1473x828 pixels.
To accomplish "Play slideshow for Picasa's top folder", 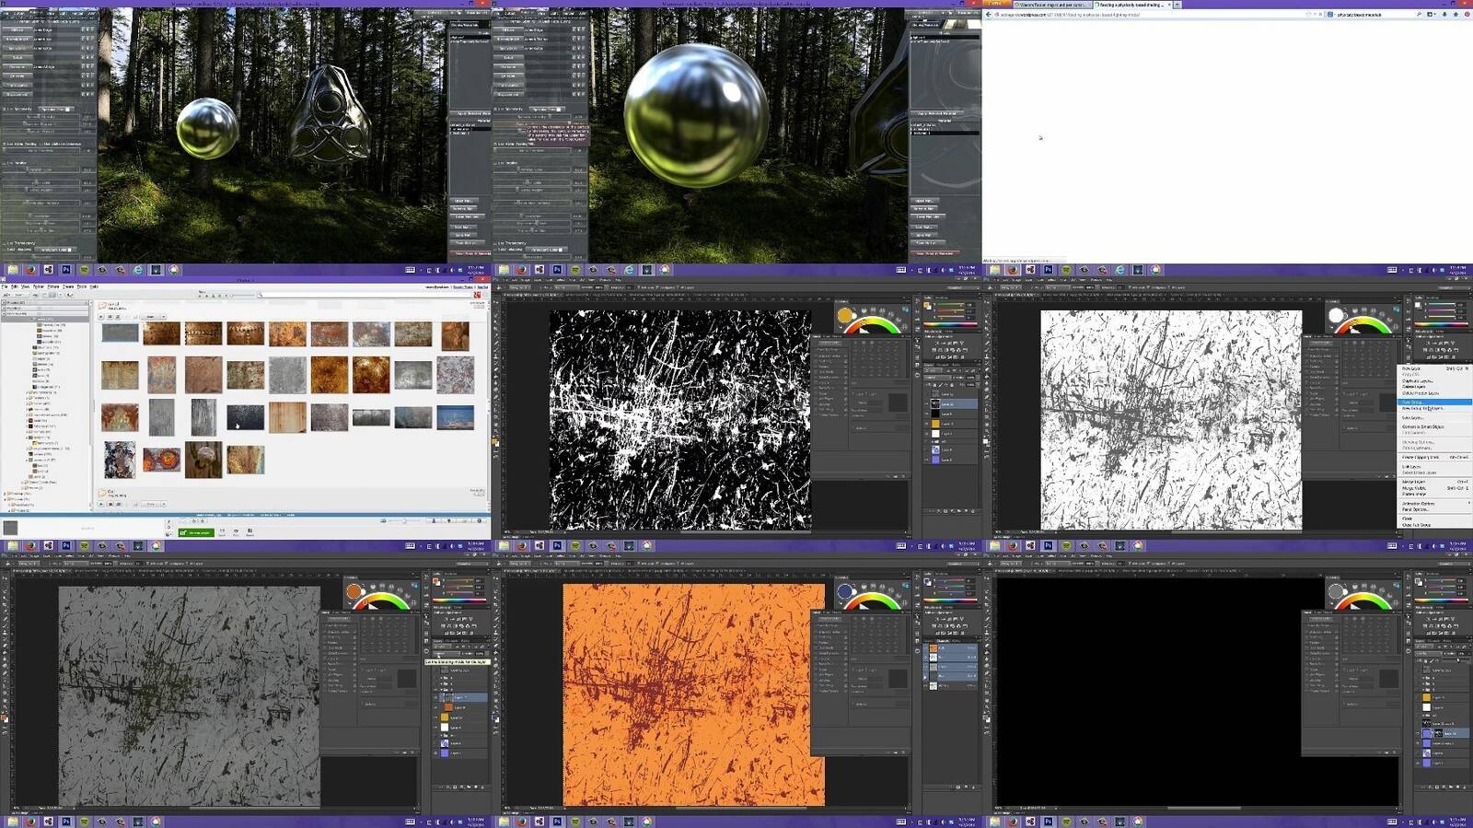I will 101,317.
